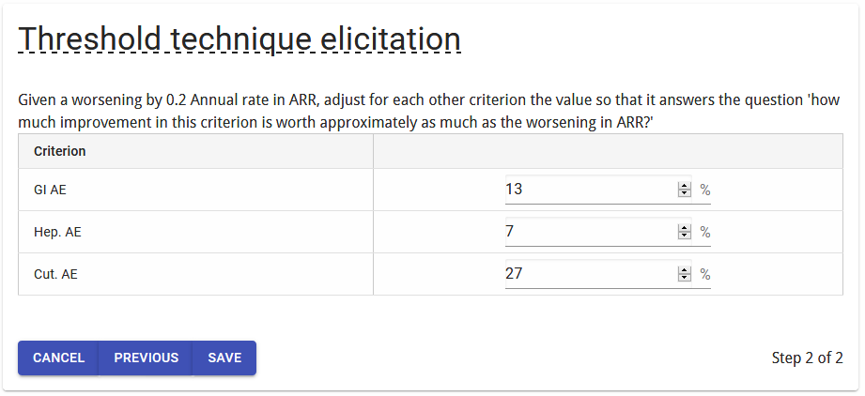Click the Criterion column header

[60, 151]
